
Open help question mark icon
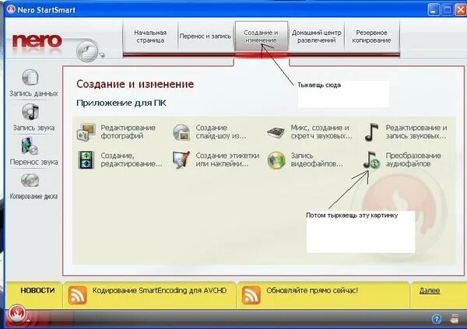(437, 319)
